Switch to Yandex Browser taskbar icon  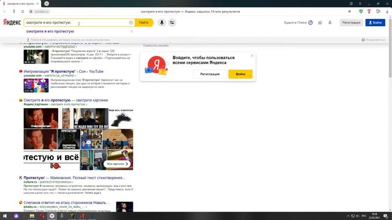point(51,216)
